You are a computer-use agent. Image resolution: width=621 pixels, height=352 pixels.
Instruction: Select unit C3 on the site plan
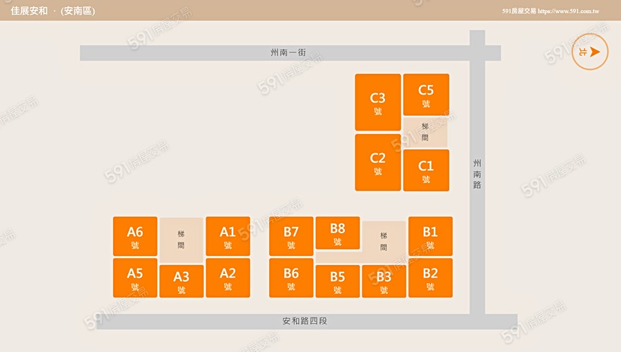pyautogui.click(x=377, y=102)
